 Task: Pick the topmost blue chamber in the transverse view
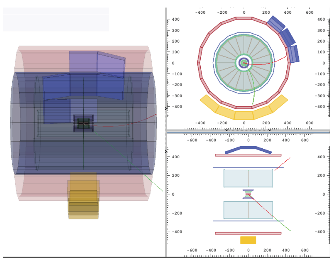click(x=276, y=23)
